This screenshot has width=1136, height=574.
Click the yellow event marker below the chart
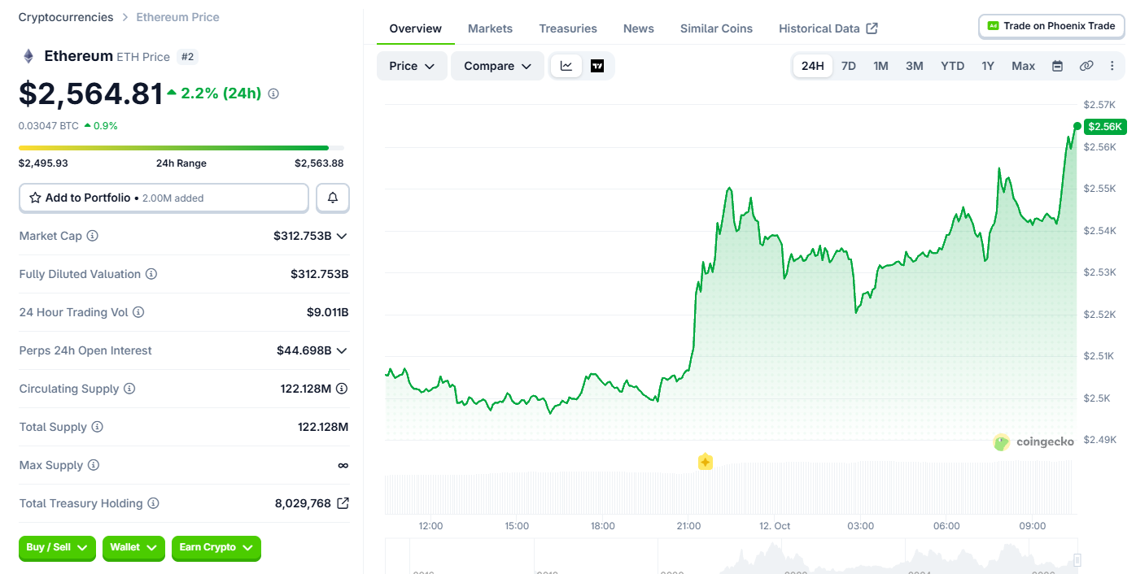coord(706,462)
